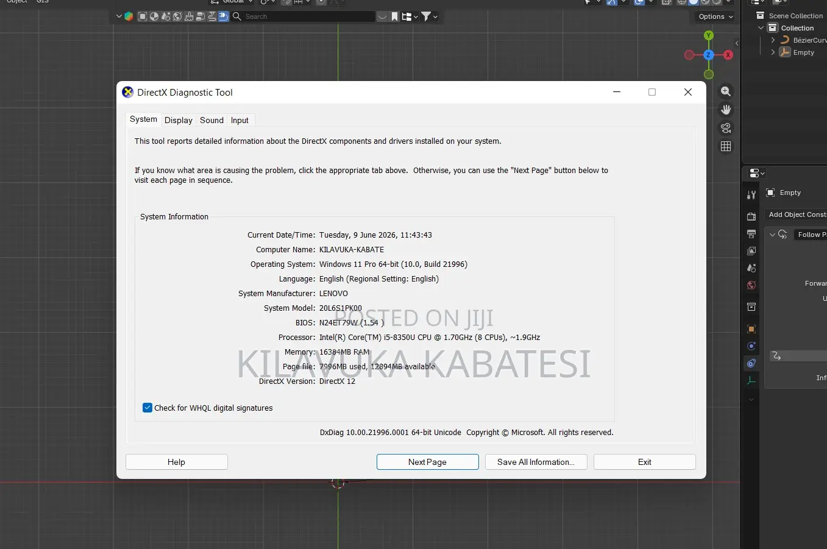Viewport: 827px width, 549px height.
Task: Toggle the highlighted blue filter icon beside Search
Action: 224,16
